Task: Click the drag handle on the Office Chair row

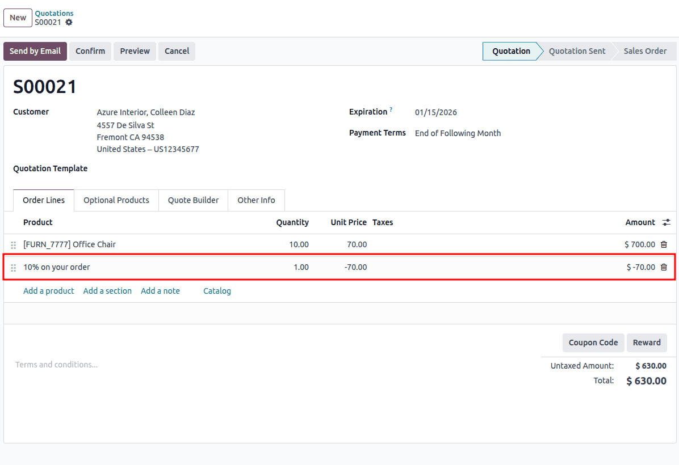Action: coord(14,244)
